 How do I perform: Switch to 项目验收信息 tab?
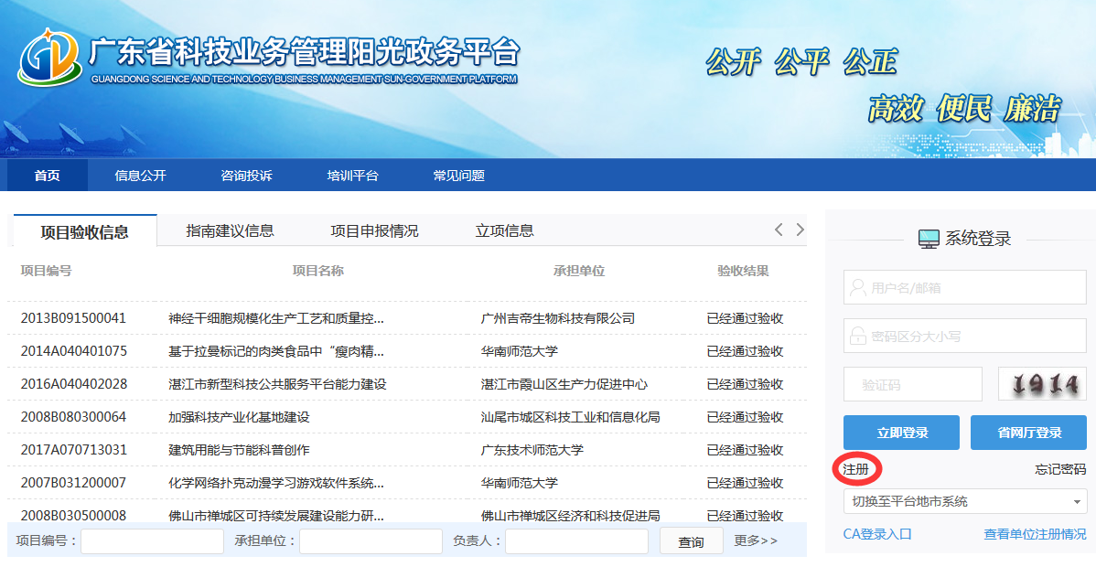(x=84, y=231)
